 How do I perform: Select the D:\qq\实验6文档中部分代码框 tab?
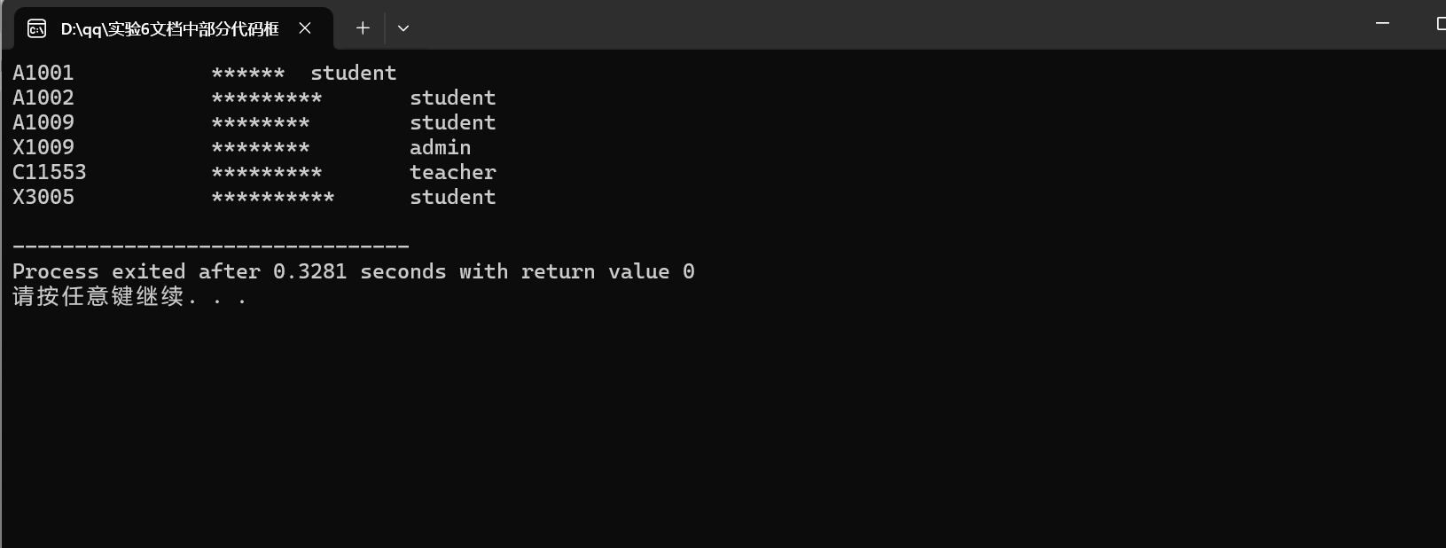point(169,28)
